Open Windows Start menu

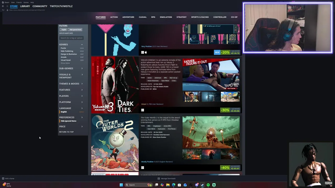click(121, 185)
